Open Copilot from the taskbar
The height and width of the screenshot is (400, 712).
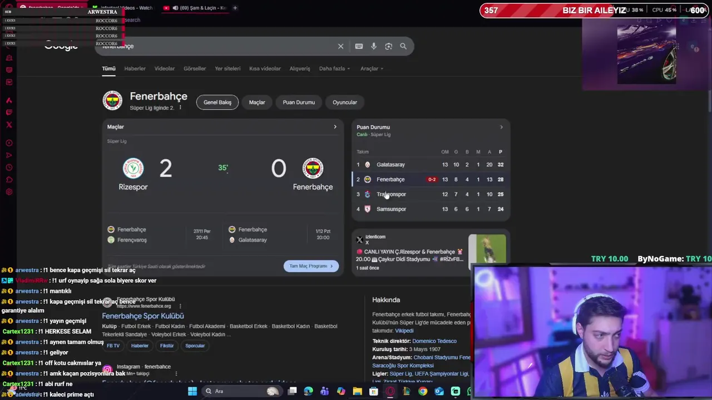point(341,391)
